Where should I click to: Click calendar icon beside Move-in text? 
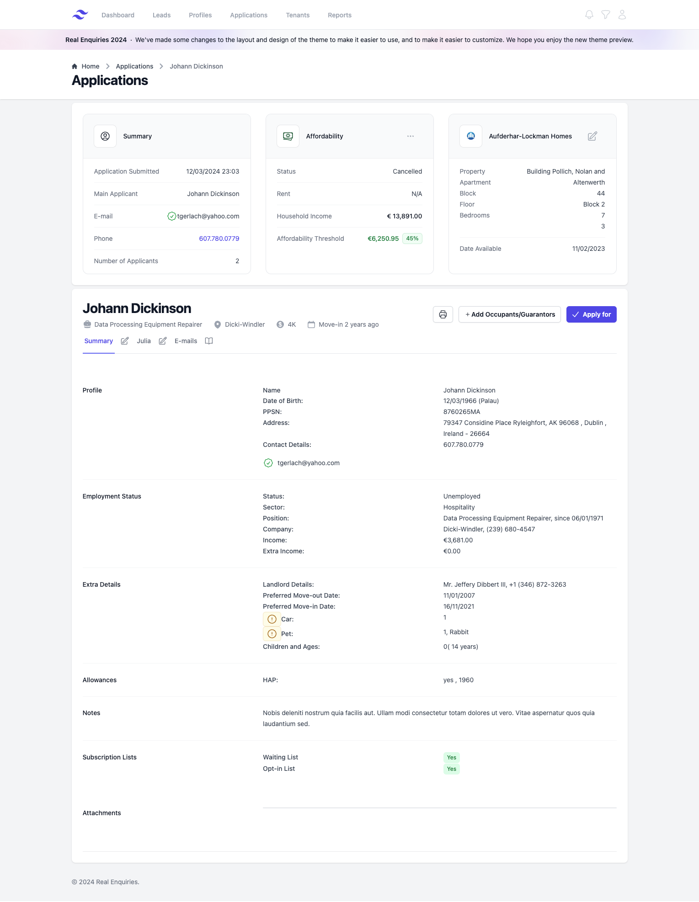pos(311,324)
